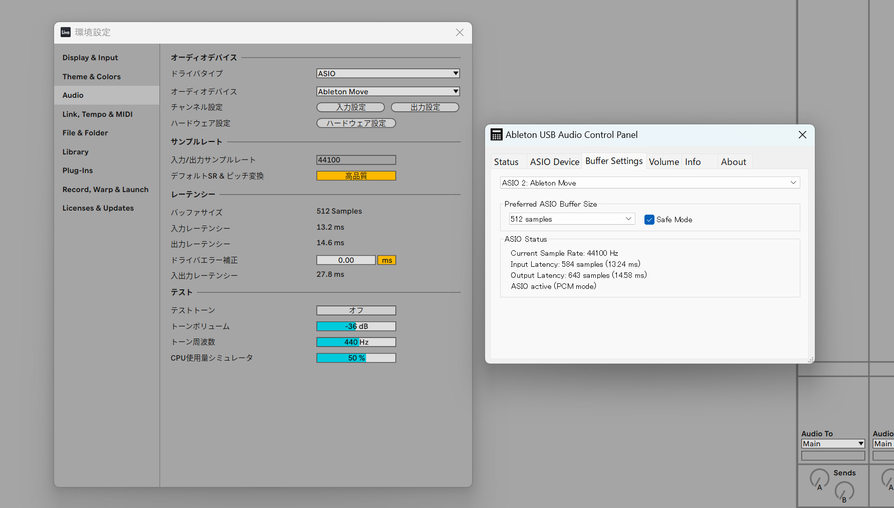The image size is (894, 508).
Task: Toggle the 高品質 SR & pitch conversion button
Action: (x=356, y=176)
